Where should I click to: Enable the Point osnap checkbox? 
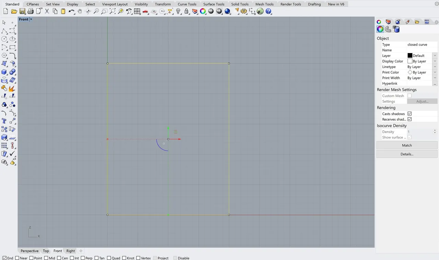32,258
